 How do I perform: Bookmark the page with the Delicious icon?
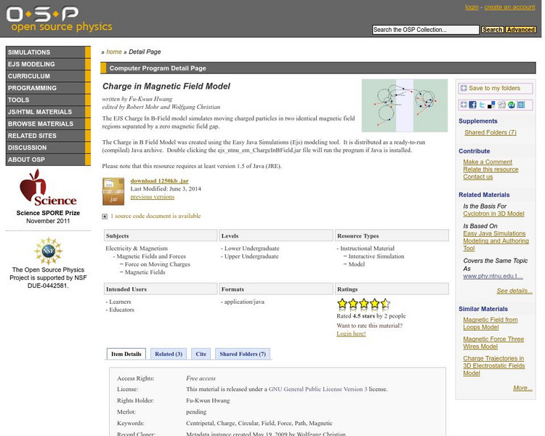click(491, 105)
